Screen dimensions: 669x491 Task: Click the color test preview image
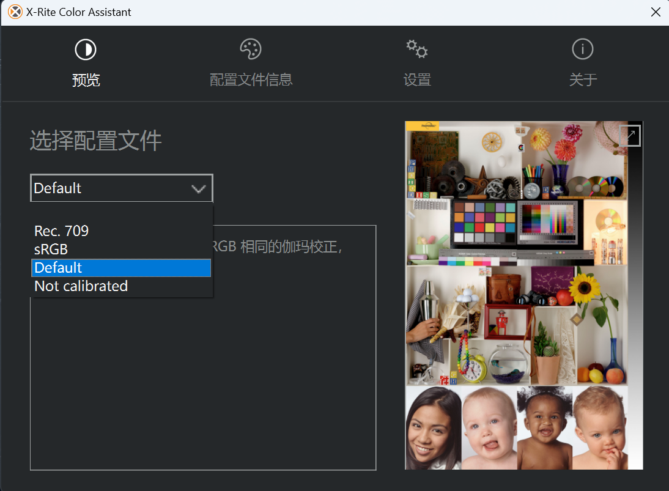click(524, 295)
